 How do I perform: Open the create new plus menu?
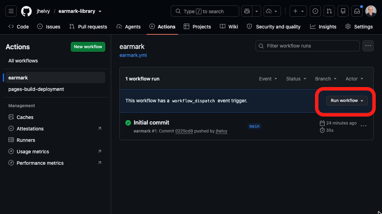click(298, 11)
